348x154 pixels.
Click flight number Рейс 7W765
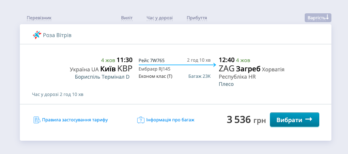point(152,60)
